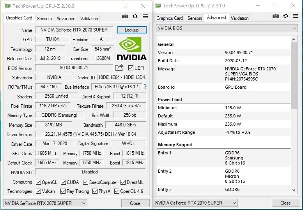
Task: Open hamburger menu in right window
Action: (x=296, y=16)
